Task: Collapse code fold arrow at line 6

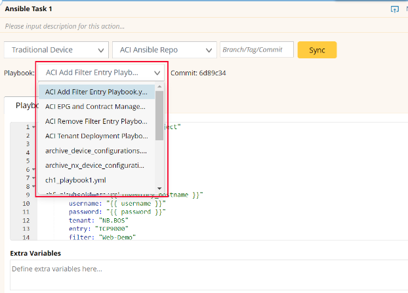Action: [33, 169]
